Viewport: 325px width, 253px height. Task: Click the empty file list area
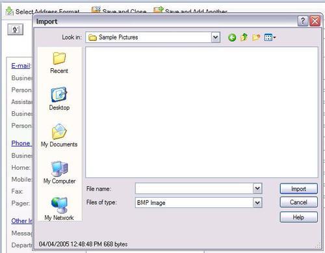coord(201,113)
